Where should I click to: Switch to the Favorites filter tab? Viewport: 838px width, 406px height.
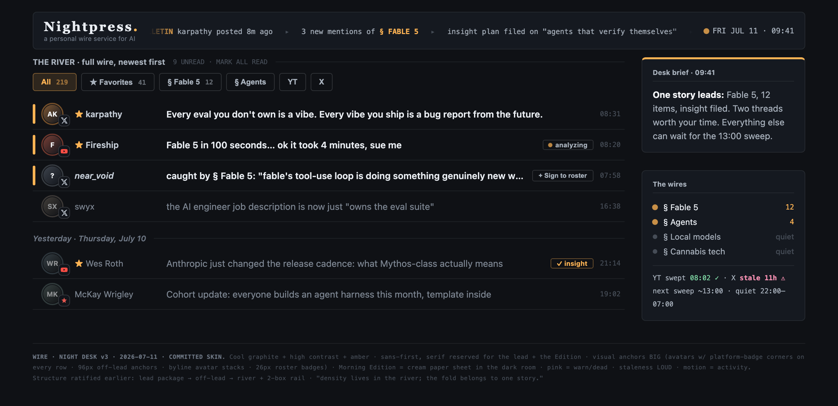(x=118, y=82)
